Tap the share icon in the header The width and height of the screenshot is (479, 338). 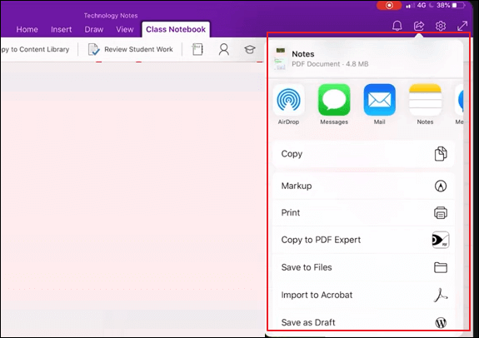419,26
